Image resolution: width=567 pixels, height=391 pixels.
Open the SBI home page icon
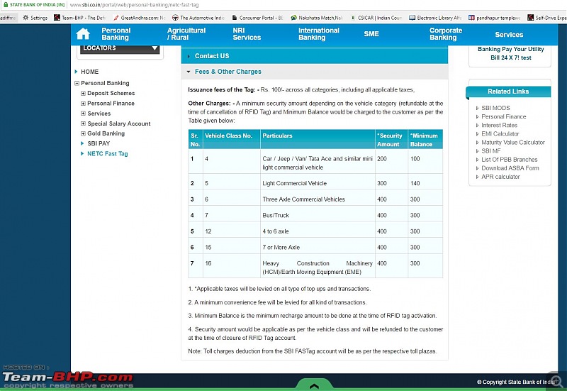[83, 33]
